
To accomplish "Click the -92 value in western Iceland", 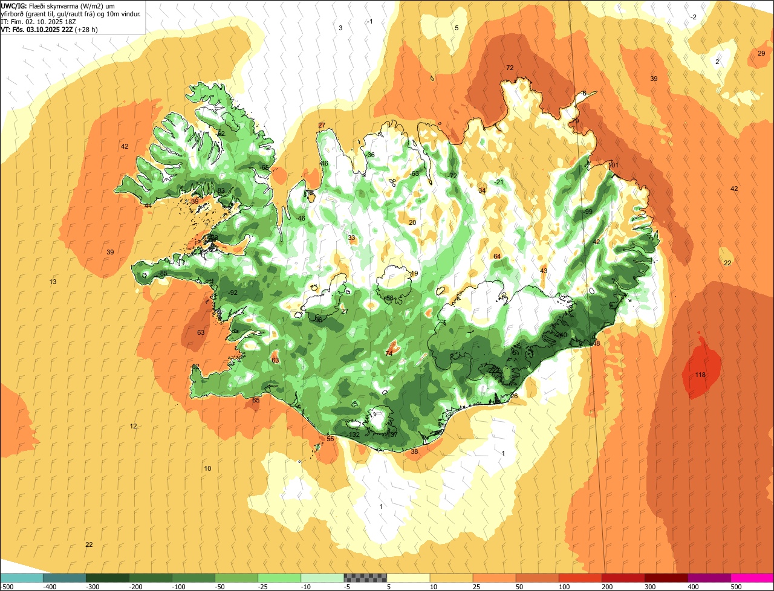I will [x=233, y=292].
